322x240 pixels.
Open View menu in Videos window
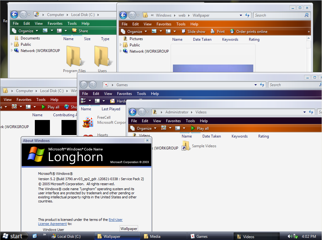(x=157, y=121)
